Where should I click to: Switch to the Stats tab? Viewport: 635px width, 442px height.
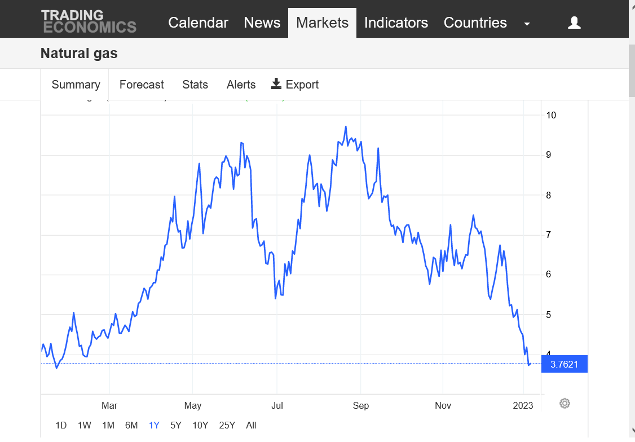pyautogui.click(x=195, y=85)
